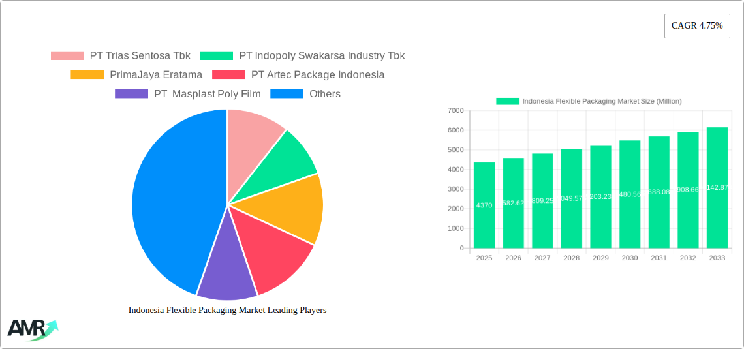Screen dimensions: 744x349
Task: Select the purple Masplast pie slice
Action: tap(225, 274)
